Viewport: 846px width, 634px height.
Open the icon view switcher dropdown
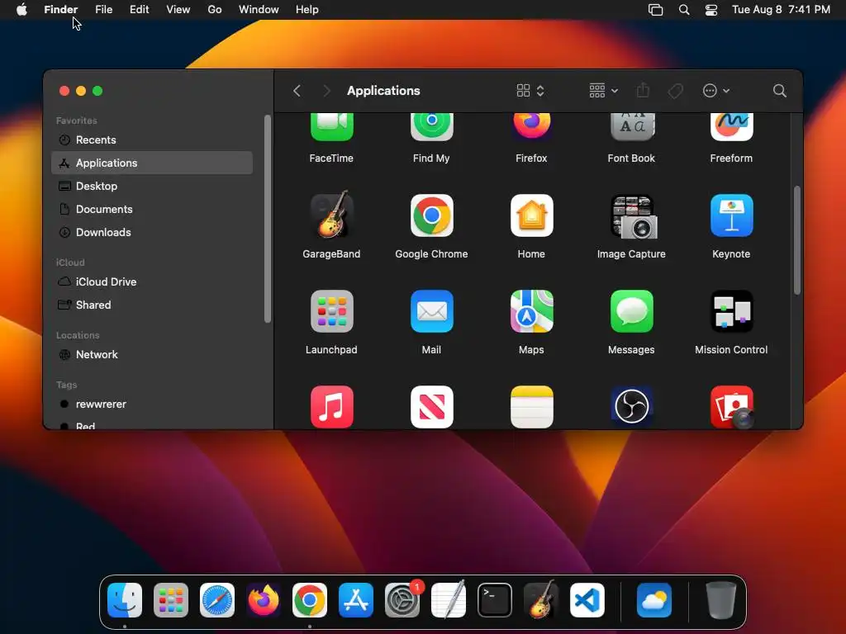click(x=530, y=91)
